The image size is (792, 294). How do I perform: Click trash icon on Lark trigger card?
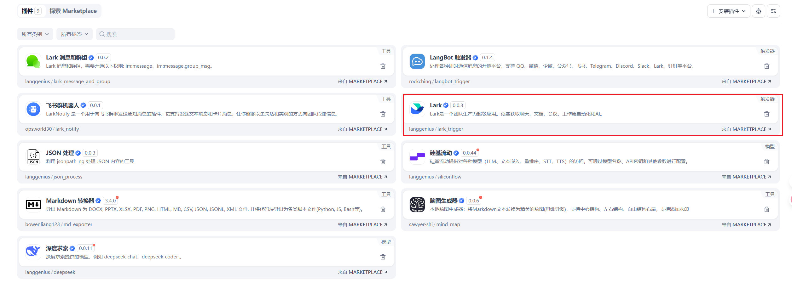[767, 114]
